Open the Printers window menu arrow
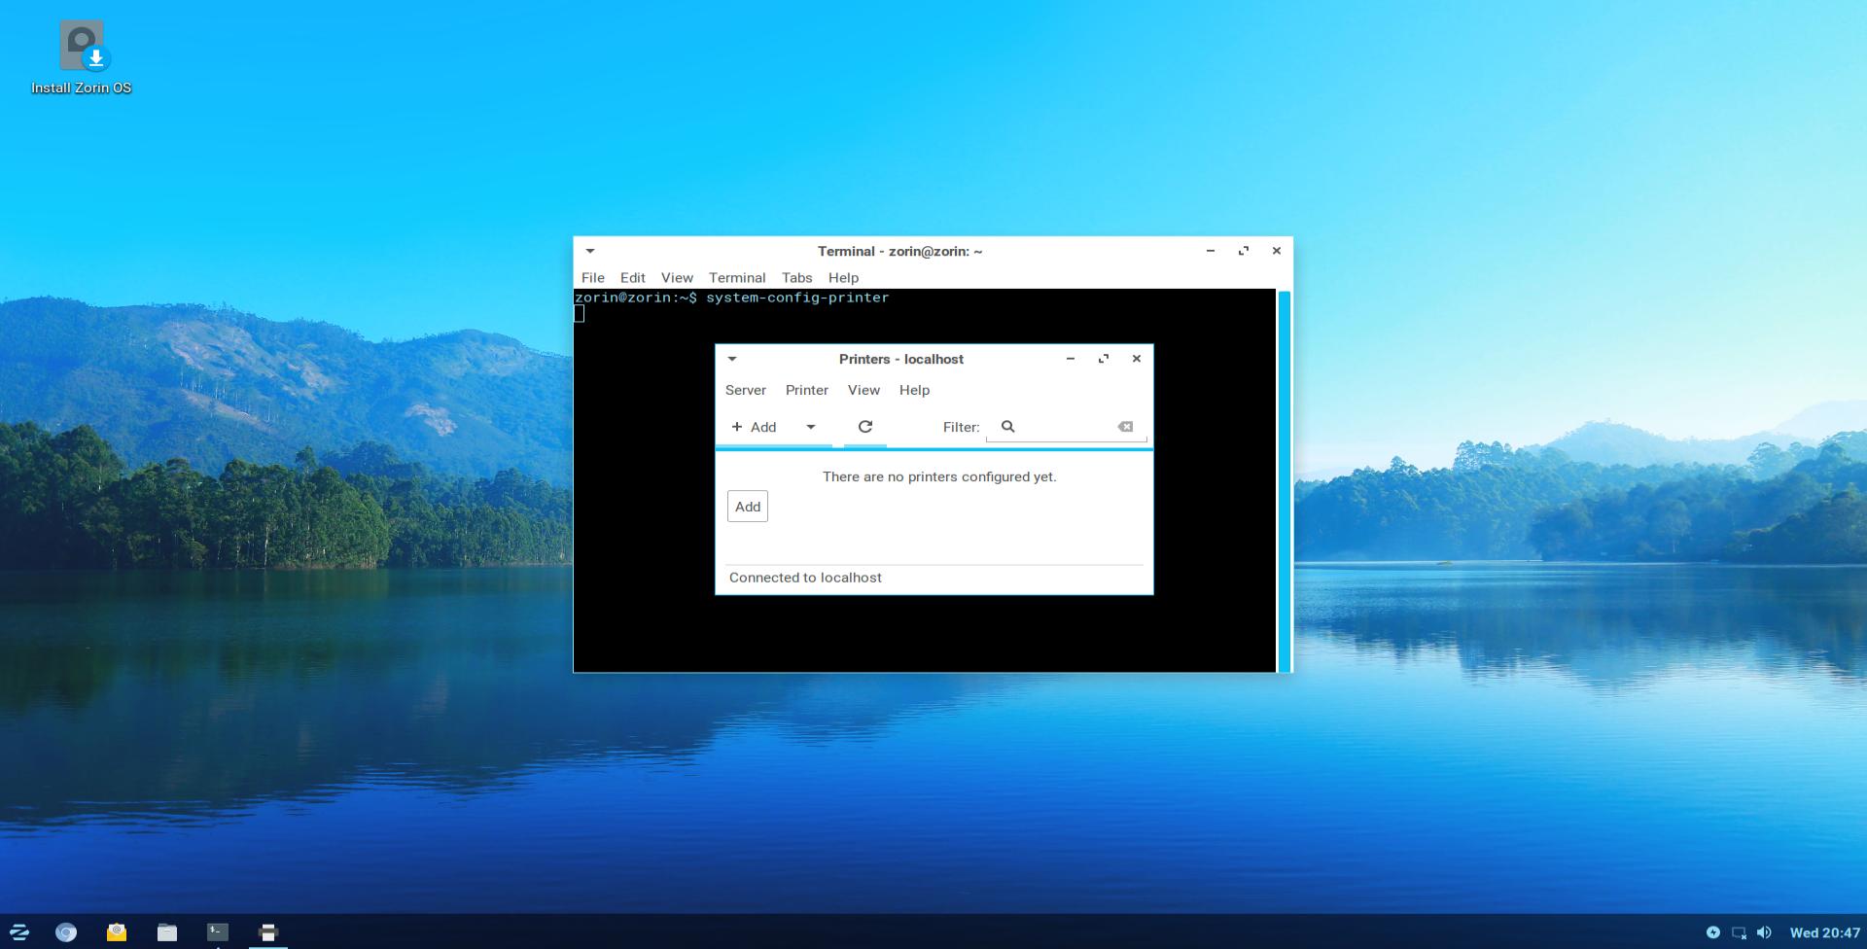This screenshot has width=1867, height=949. (x=732, y=359)
